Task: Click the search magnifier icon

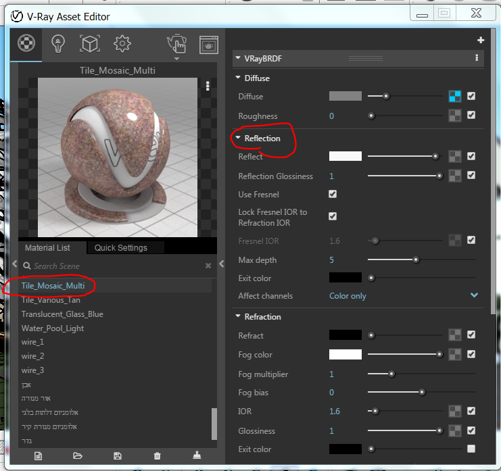Action: click(x=27, y=266)
